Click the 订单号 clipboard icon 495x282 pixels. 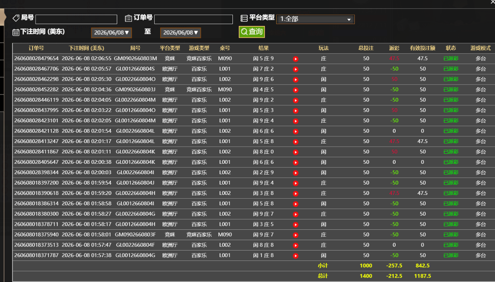(x=128, y=18)
